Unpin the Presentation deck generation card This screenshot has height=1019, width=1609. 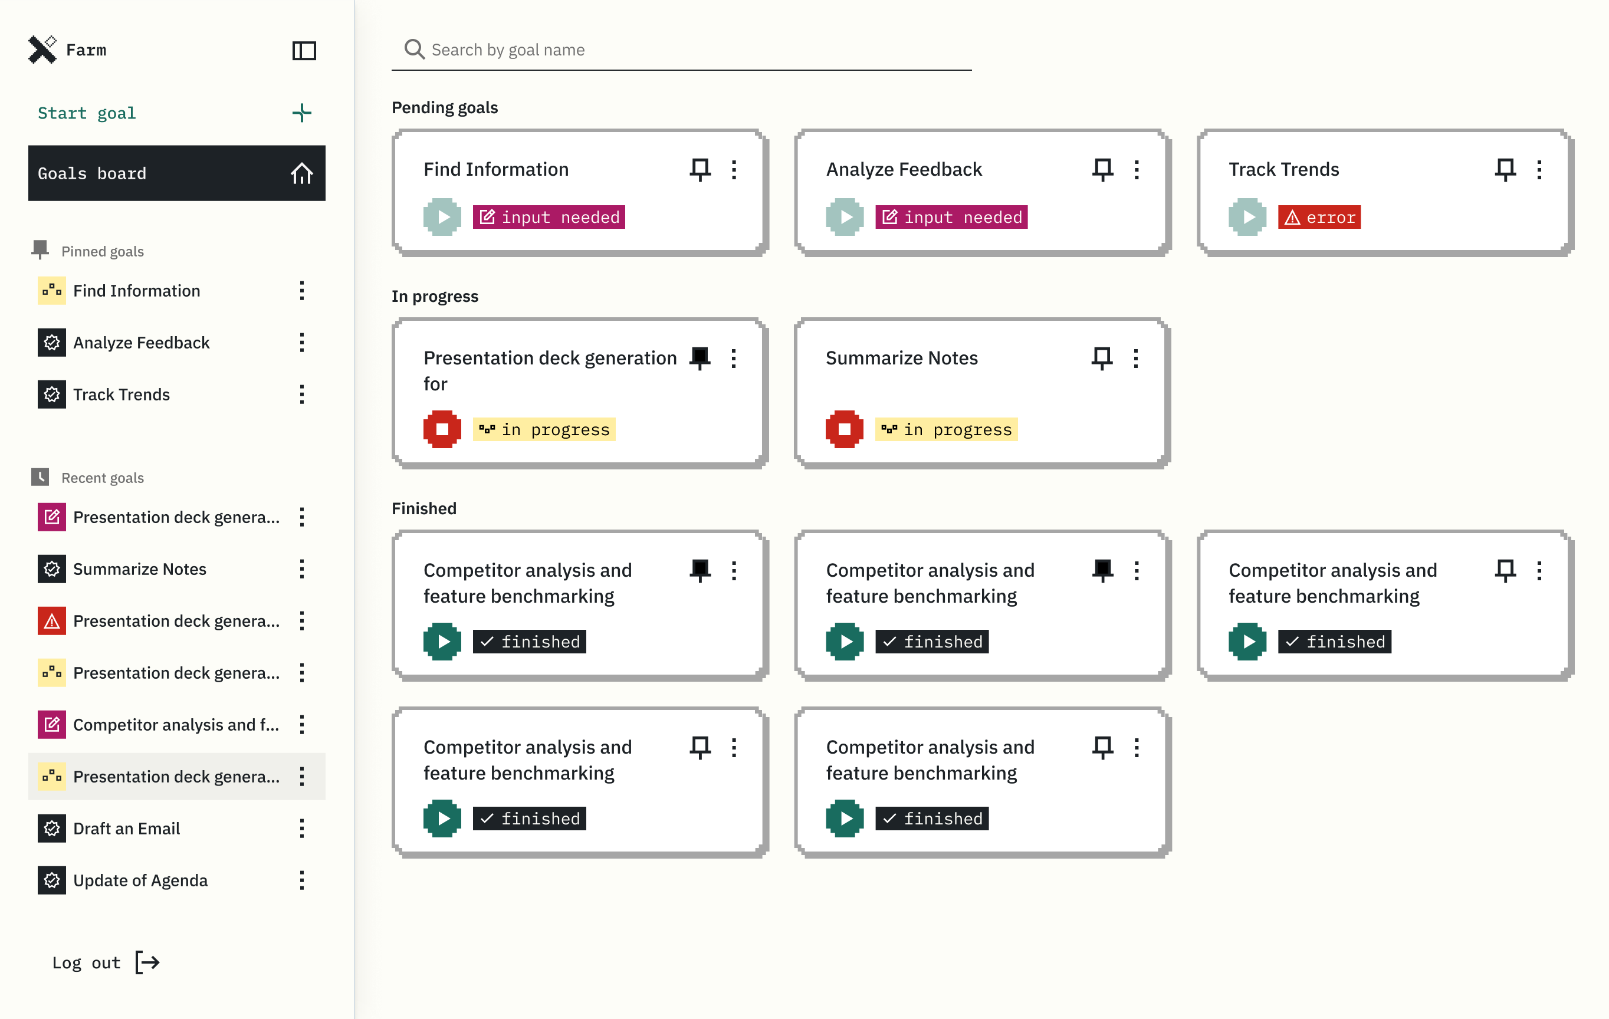[700, 358]
